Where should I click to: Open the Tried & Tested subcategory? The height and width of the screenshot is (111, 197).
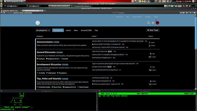click(83, 87)
